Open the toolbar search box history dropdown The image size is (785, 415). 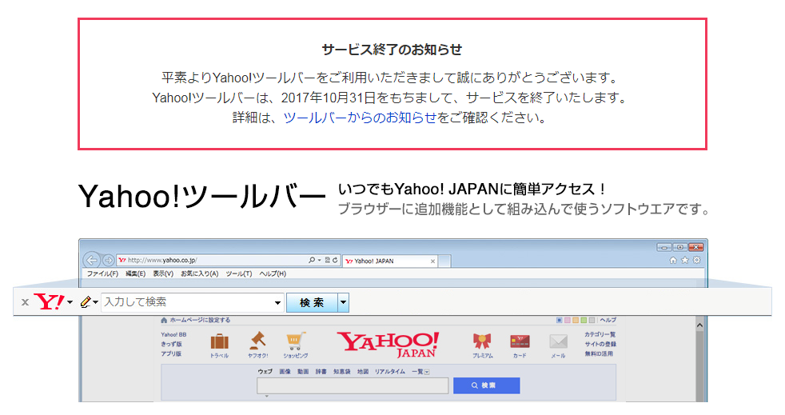click(x=277, y=303)
